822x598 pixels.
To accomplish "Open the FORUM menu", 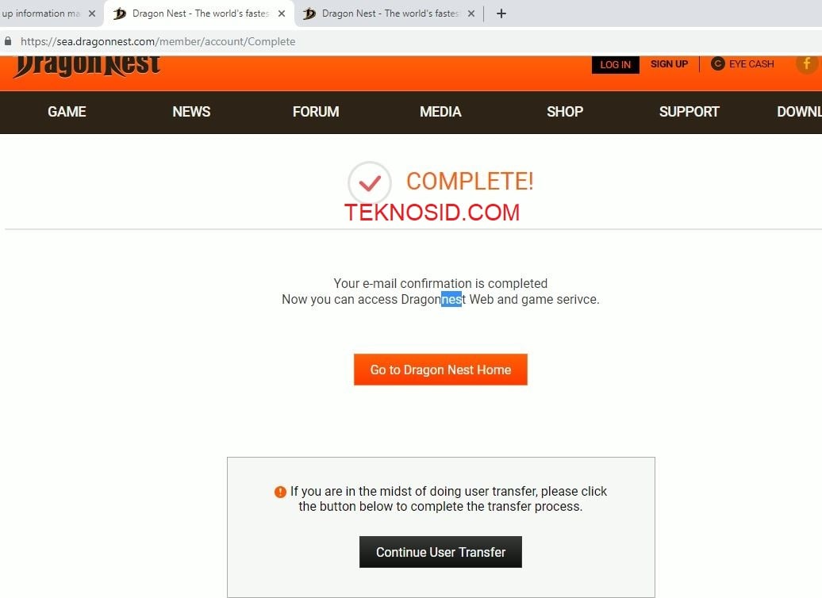I will tap(316, 112).
